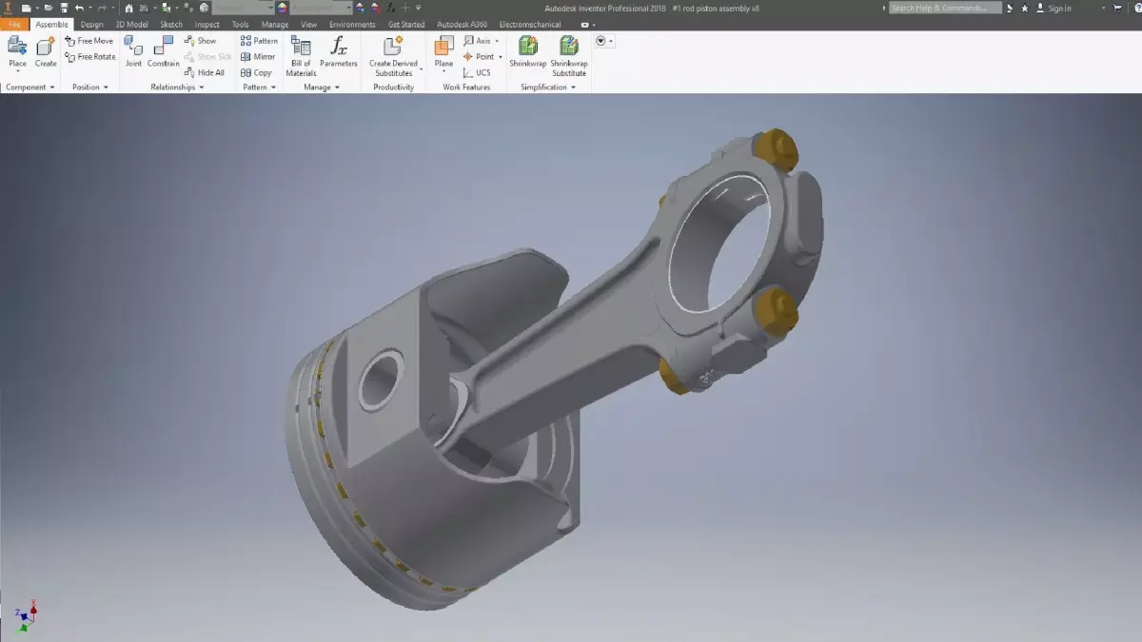Click the Place component tool
This screenshot has height=642, width=1142.
point(17,52)
